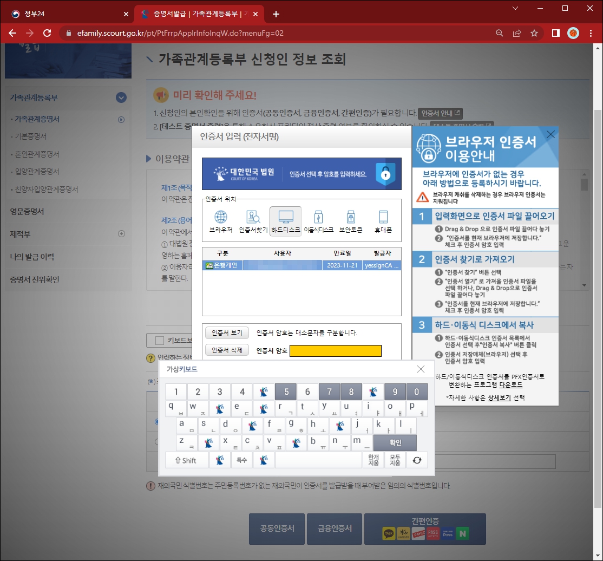Click the q key on virtual keyboard
Image resolution: width=603 pixels, height=561 pixels.
click(176, 409)
